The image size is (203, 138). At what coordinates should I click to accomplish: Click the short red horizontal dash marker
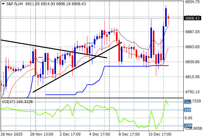[40, 57]
